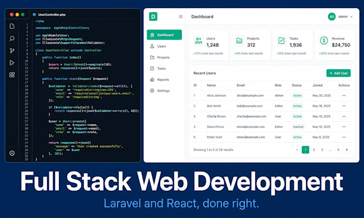Select pagination page 2
This screenshot has height=218, width=364.
coord(314,150)
